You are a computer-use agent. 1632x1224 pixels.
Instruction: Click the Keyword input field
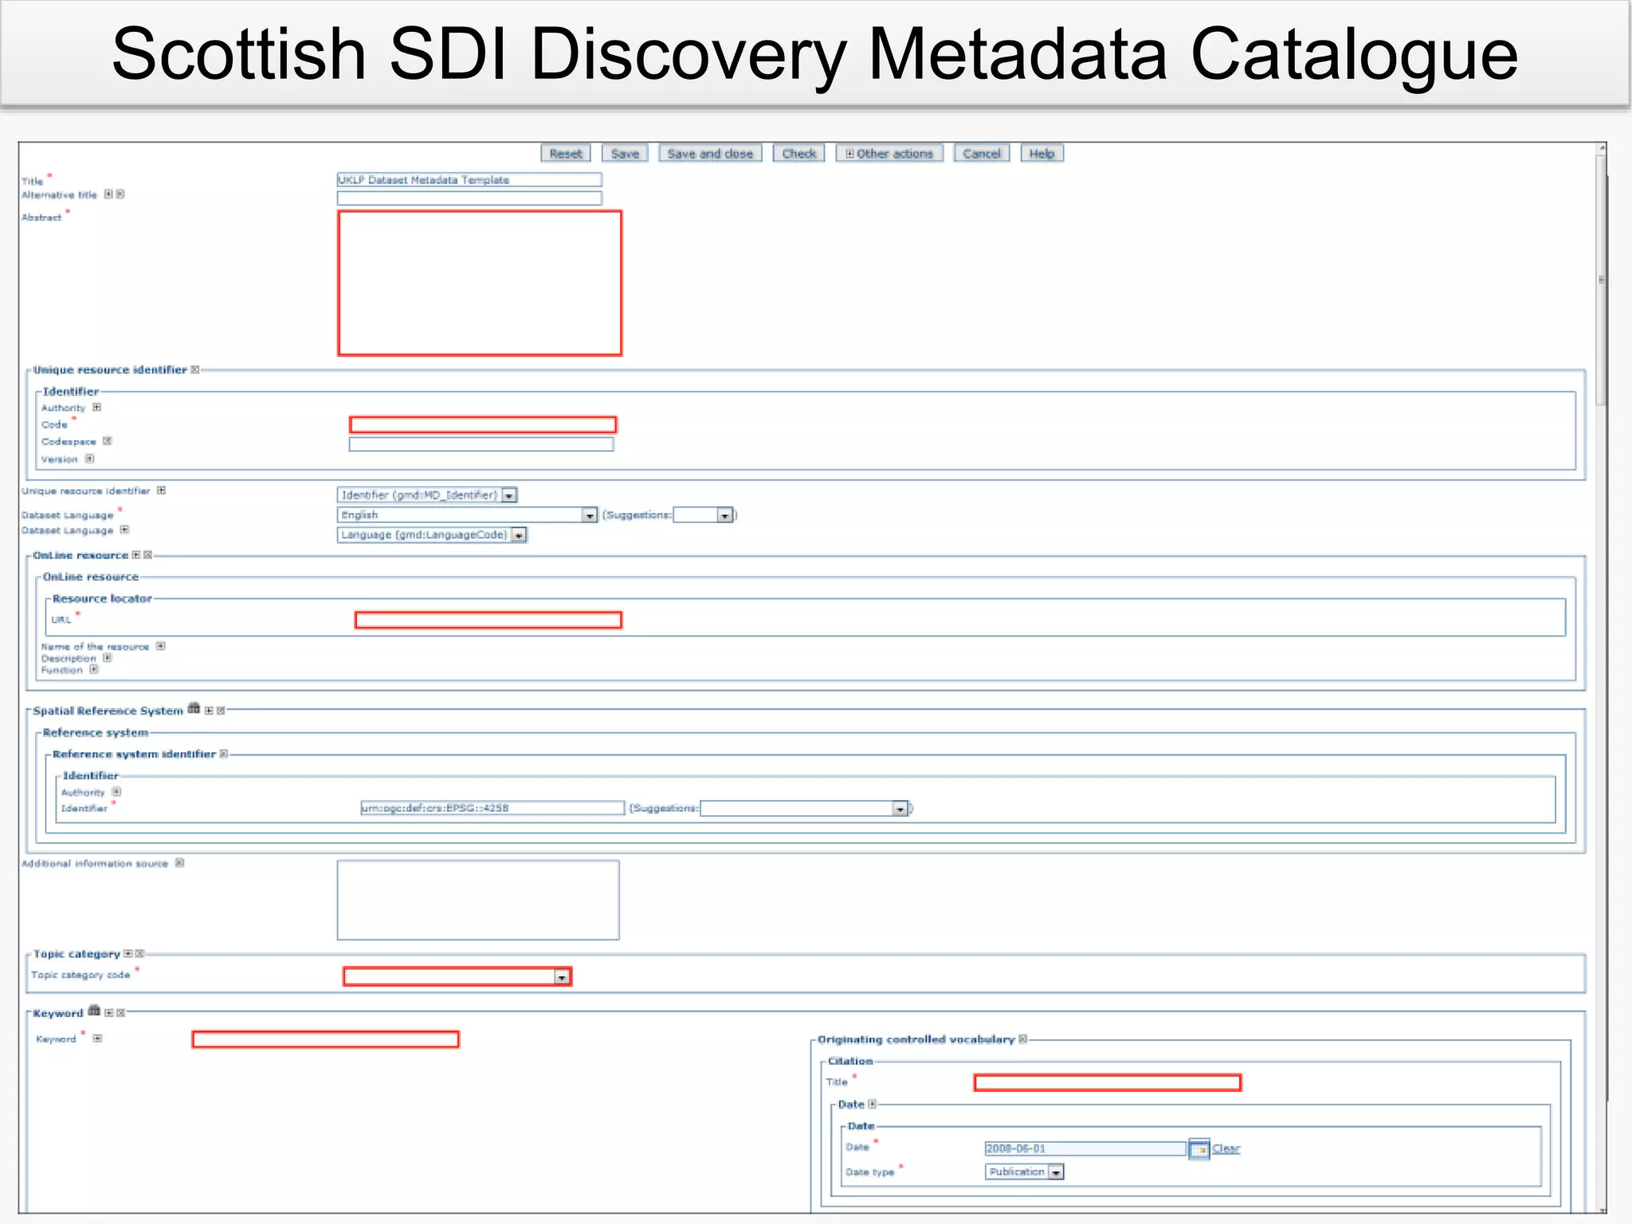326,1039
